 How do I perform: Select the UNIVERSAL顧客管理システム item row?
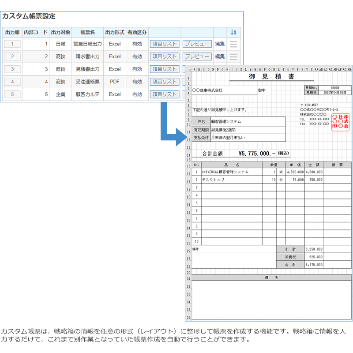pyautogui.click(x=225, y=172)
